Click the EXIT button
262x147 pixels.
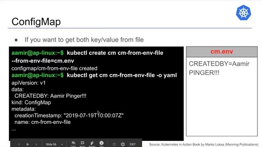pos(133,144)
